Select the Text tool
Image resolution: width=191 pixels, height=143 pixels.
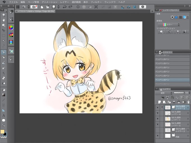pyautogui.click(x=4, y=115)
